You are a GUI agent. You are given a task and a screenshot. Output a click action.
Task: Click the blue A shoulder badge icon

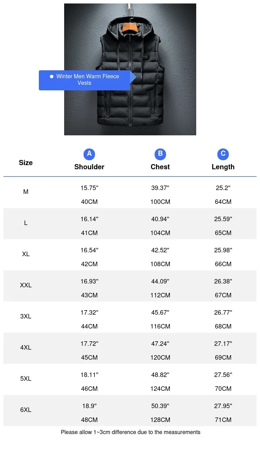coord(89,154)
